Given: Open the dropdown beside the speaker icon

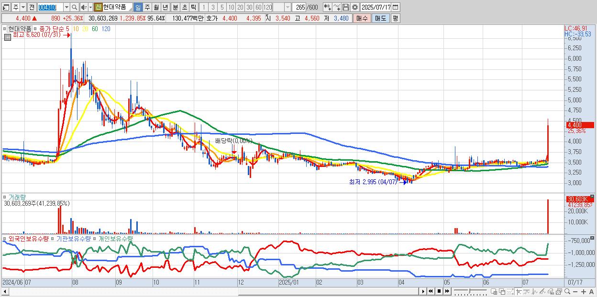Looking at the screenshot, I should [90, 7].
